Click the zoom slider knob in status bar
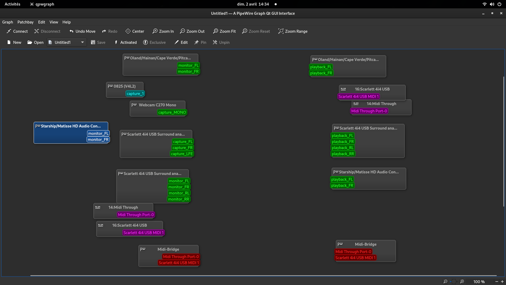 coord(454,282)
